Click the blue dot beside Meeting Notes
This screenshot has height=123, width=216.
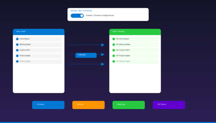point(17,45)
